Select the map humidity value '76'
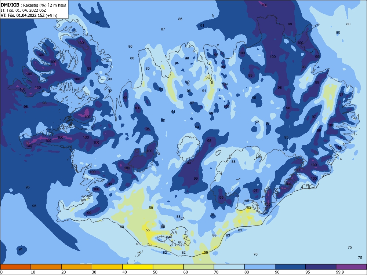Screen dimensions: 367x275 coord(255,254)
